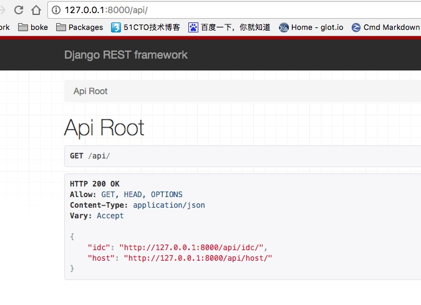The width and height of the screenshot is (421, 305).
Task: Click the HTTP 200 OK status text
Action: (x=95, y=184)
